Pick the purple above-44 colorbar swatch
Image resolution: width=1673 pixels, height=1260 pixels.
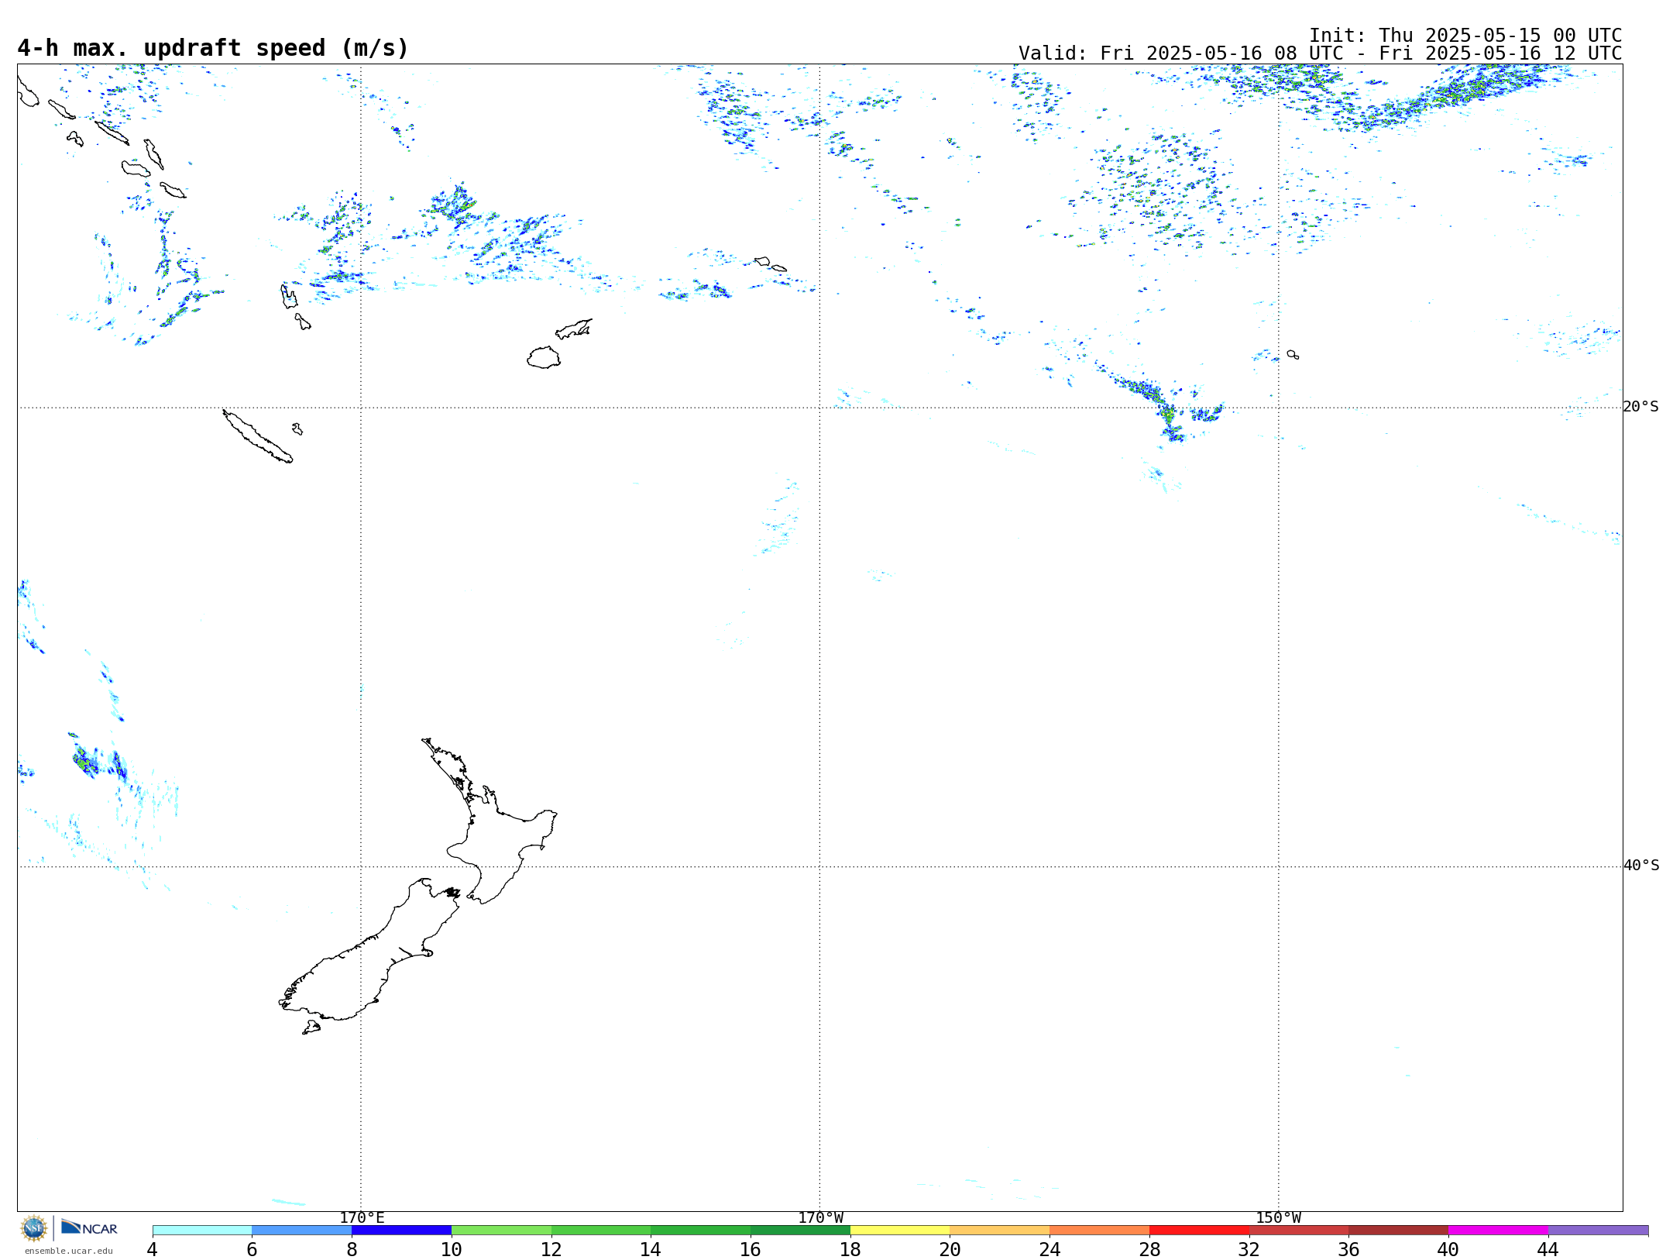click(1598, 1231)
